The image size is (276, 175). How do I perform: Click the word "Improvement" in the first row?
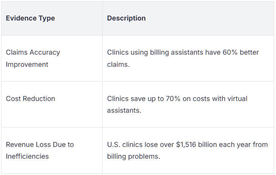[x=27, y=65]
